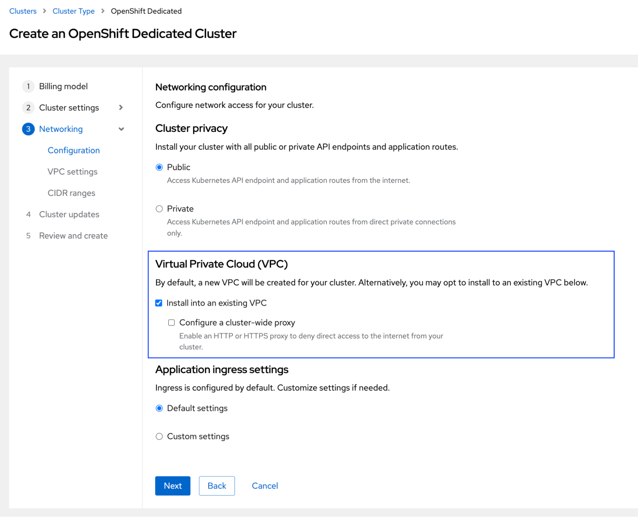Click the step 2 Cluster settings circle icon
Screen dimensions: 638x517
tap(28, 108)
